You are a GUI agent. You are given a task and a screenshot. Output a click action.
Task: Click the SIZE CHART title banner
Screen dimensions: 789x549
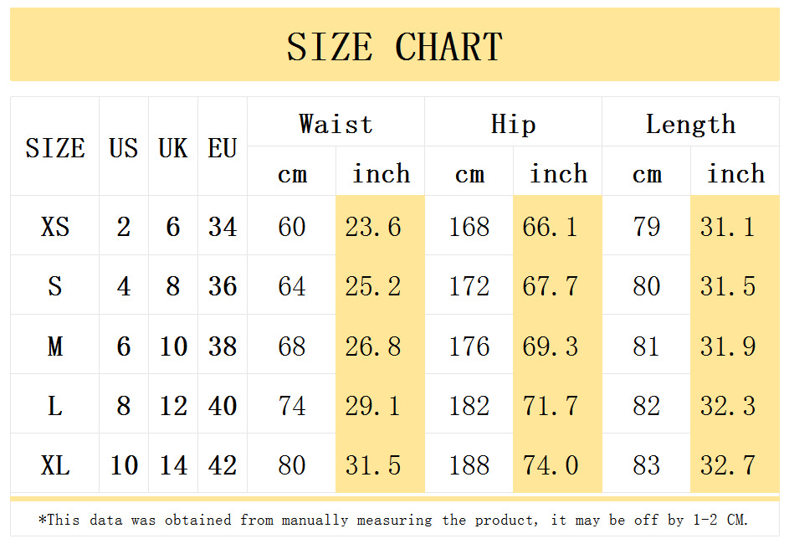pos(395,45)
